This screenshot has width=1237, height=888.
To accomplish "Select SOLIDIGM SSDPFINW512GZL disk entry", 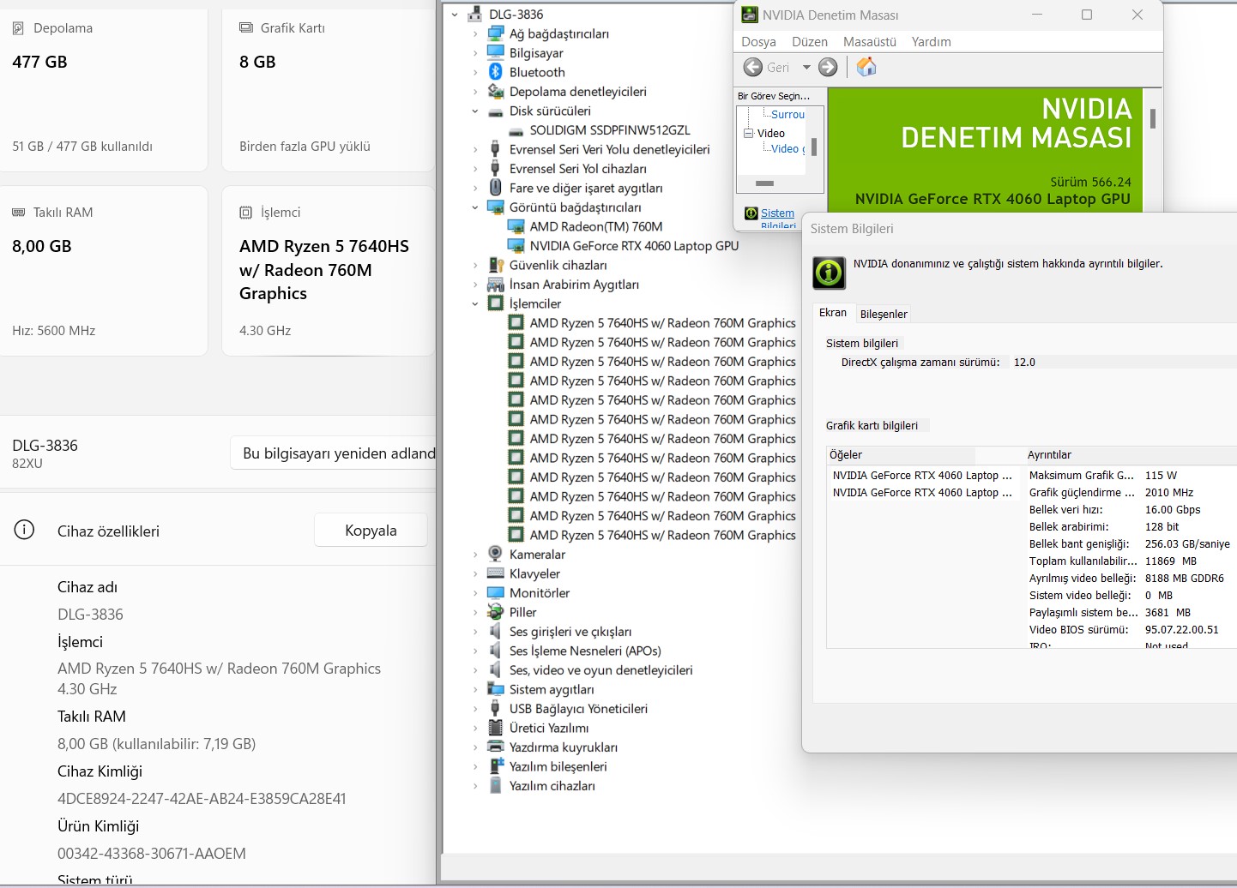I will 610,129.
